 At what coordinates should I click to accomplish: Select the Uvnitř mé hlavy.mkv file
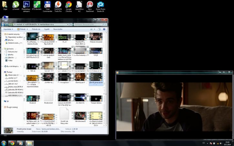point(64,116)
